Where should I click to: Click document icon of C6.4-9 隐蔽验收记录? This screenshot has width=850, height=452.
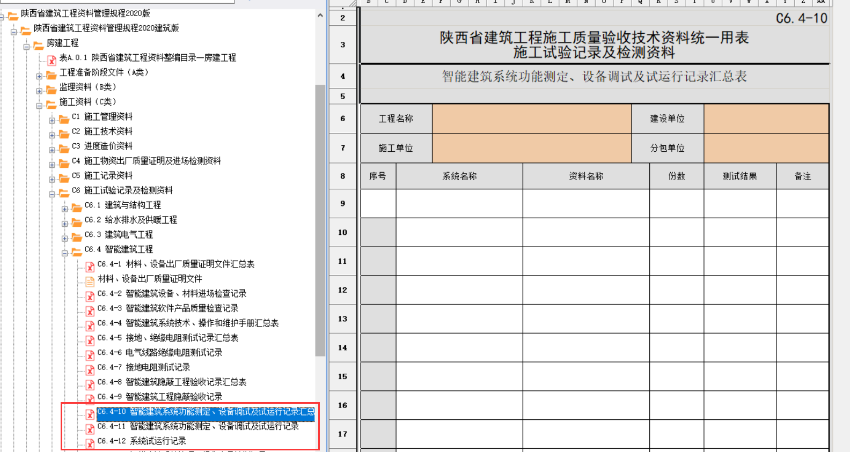[90, 399]
